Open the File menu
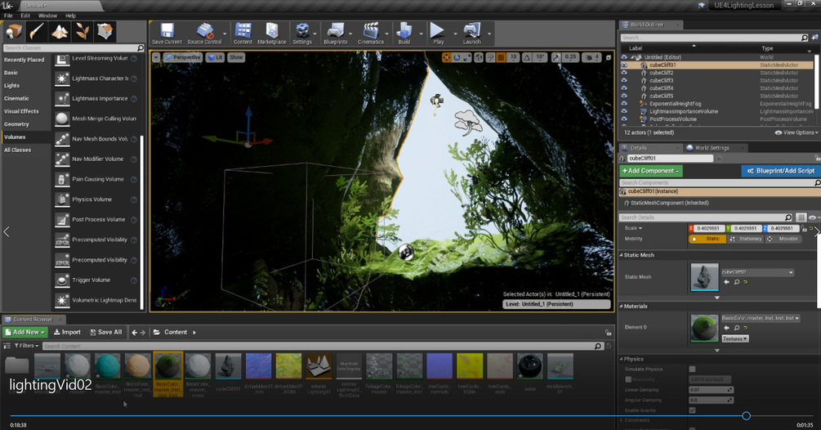Image resolution: width=821 pixels, height=430 pixels. pos(8,16)
